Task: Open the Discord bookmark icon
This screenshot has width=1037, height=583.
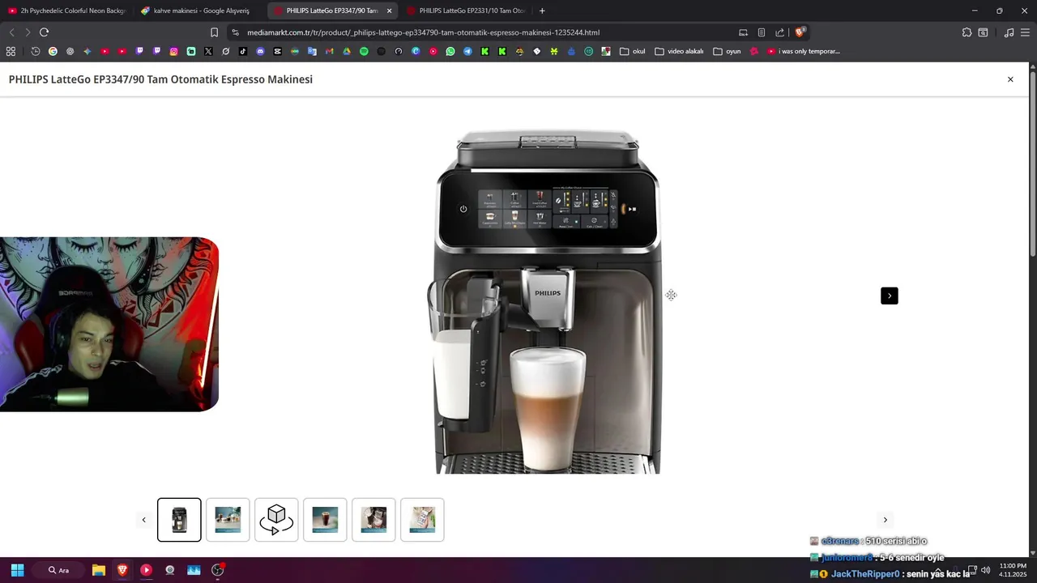Action: pos(260,51)
